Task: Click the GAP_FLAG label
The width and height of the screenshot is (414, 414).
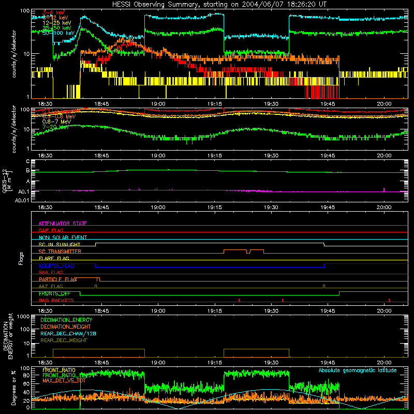Action: pos(51,230)
